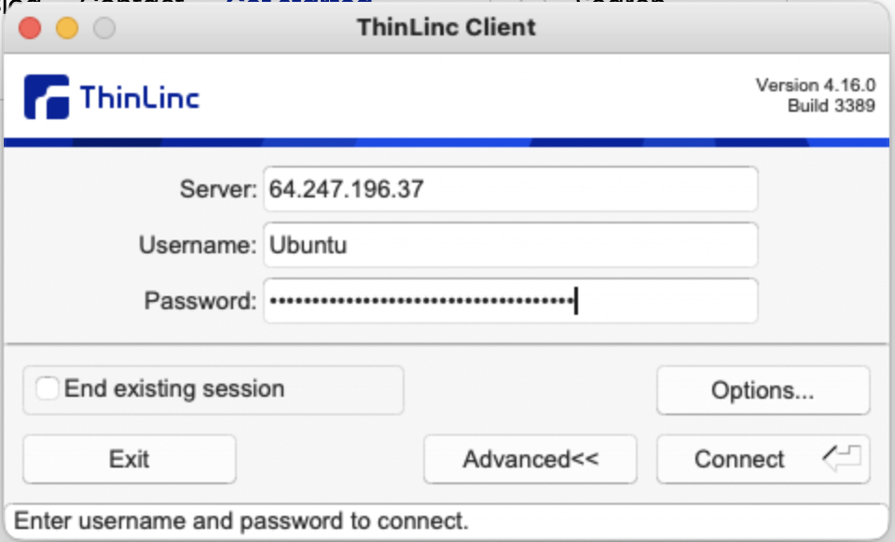The image size is (895, 542).
Task: Click the status text "Enter username and password to connect."
Action: [x=241, y=521]
